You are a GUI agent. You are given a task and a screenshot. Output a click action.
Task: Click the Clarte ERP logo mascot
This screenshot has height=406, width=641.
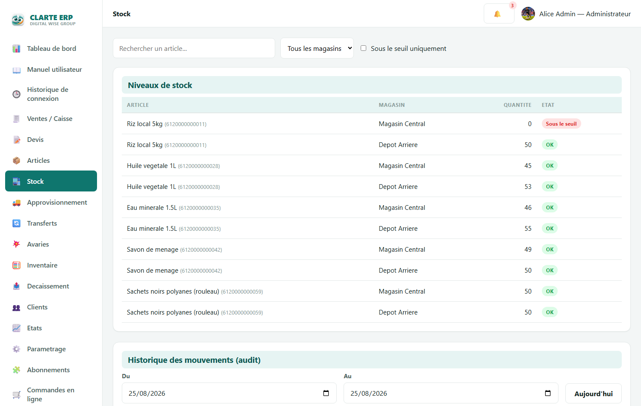(x=18, y=20)
